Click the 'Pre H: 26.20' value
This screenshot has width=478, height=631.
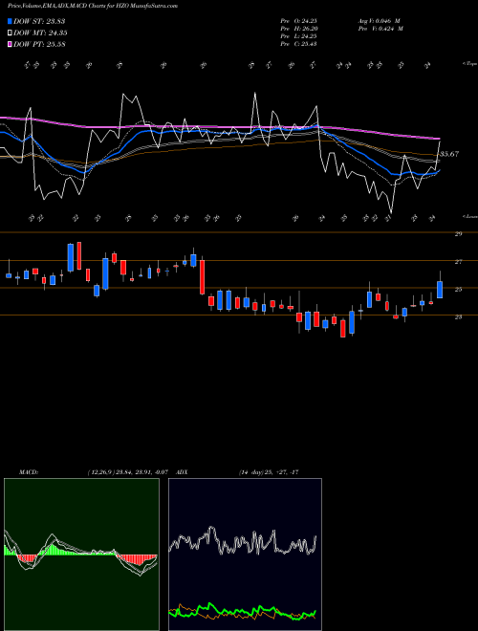[298, 29]
